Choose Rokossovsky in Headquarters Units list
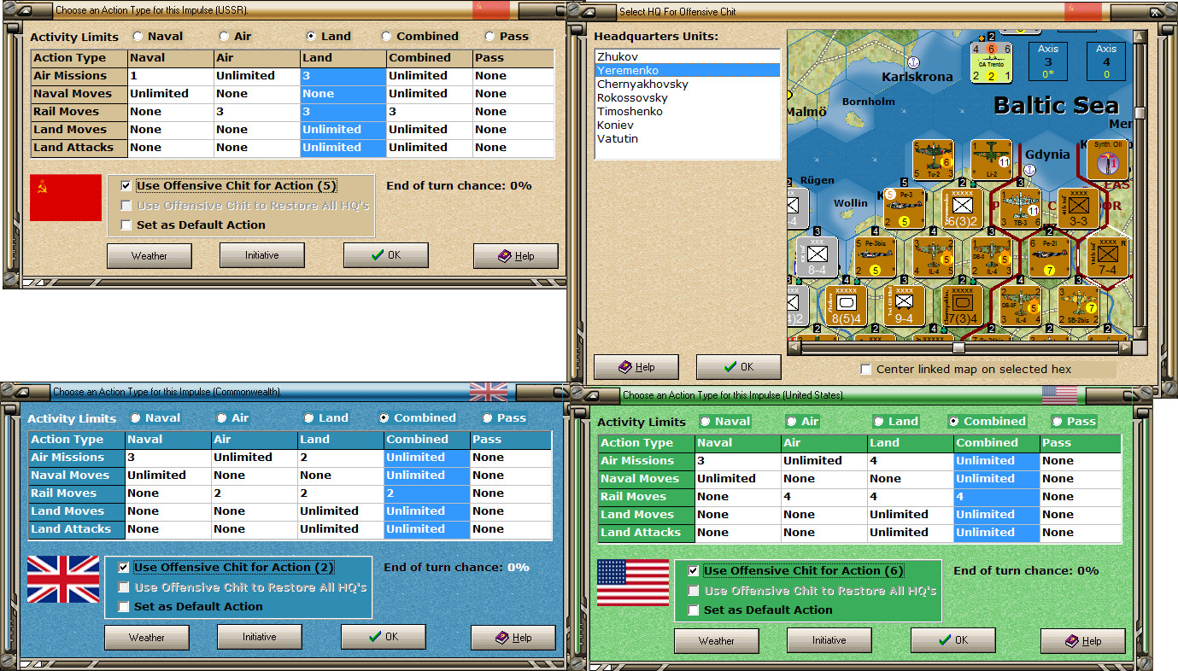The image size is (1178, 671). [x=688, y=98]
